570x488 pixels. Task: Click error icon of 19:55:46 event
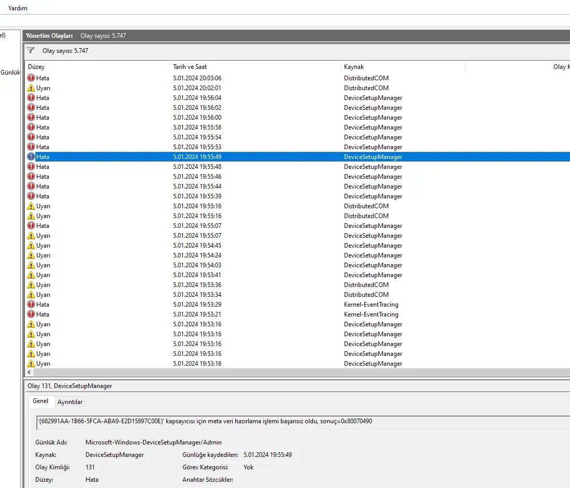(x=31, y=176)
